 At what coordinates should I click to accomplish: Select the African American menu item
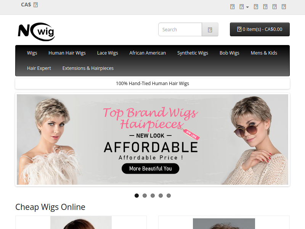148,53
